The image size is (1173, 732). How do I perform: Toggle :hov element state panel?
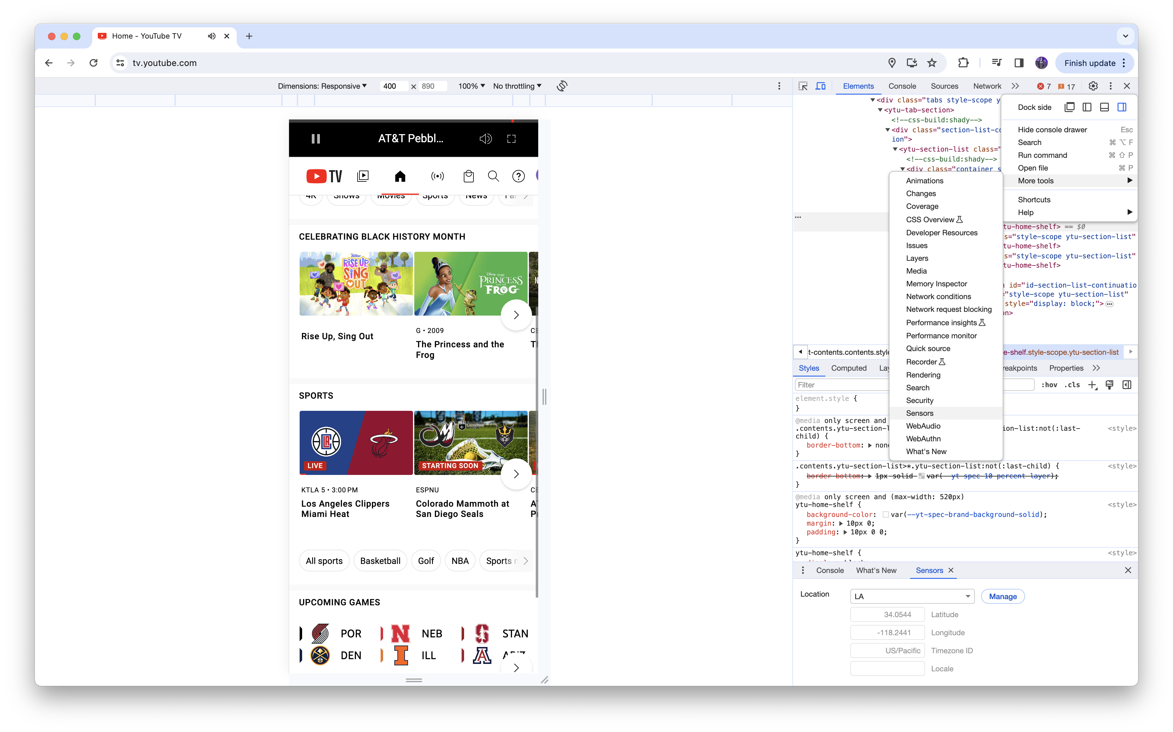(x=1049, y=385)
